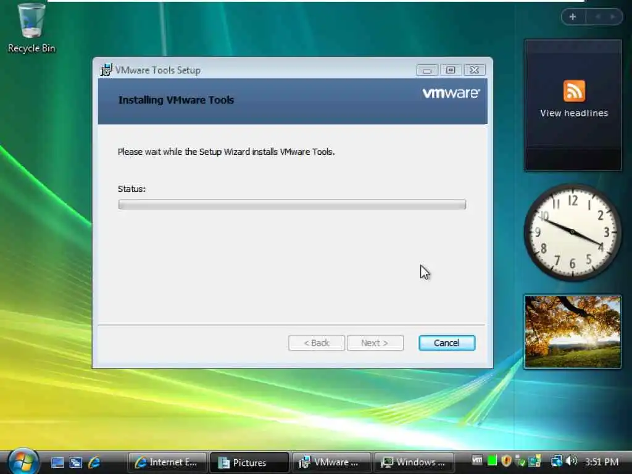
Task: Switch to the Pictures taskbar button
Action: point(249,462)
